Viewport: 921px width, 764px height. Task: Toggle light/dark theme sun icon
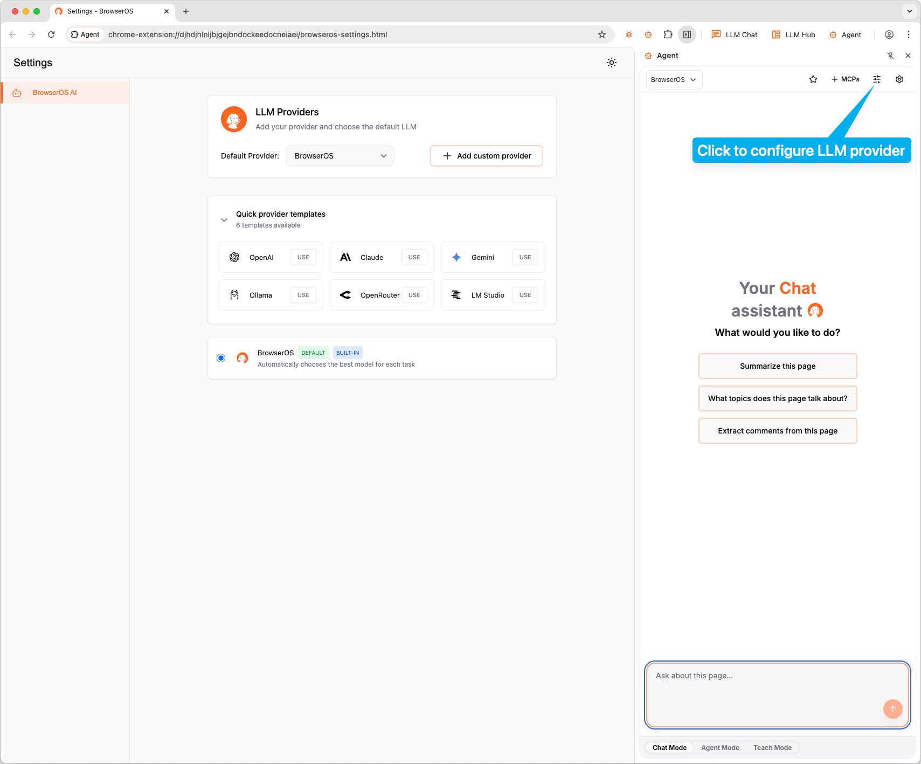pos(612,63)
